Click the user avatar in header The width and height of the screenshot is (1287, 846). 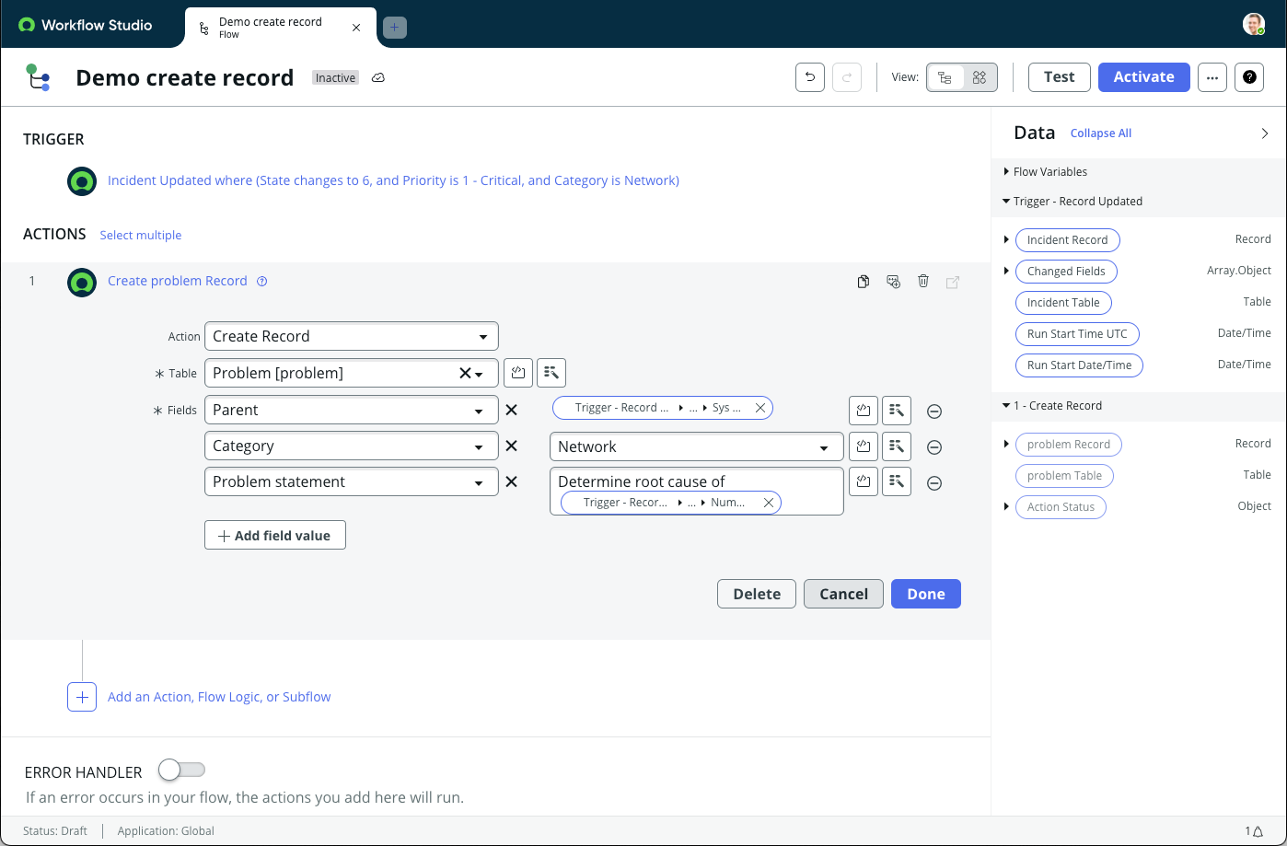tap(1253, 25)
